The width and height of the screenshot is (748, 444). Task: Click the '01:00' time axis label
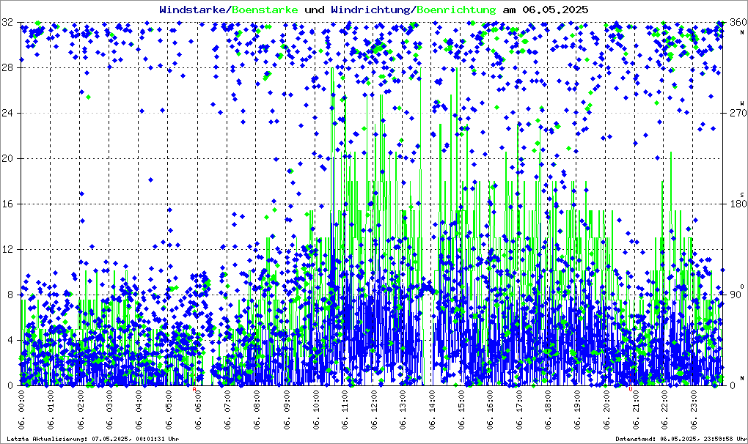(51, 402)
